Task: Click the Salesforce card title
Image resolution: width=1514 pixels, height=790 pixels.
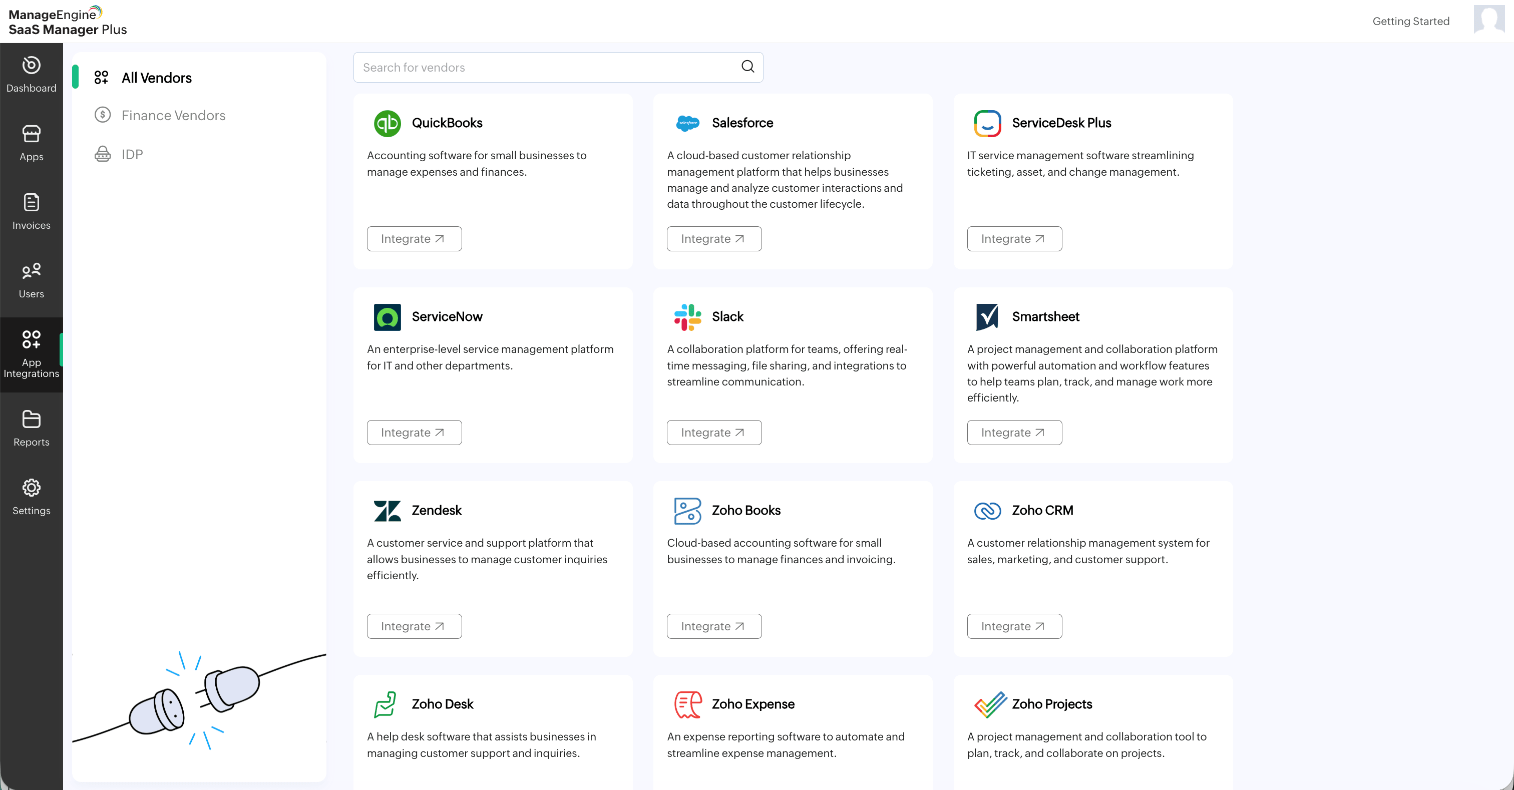Action: (742, 123)
